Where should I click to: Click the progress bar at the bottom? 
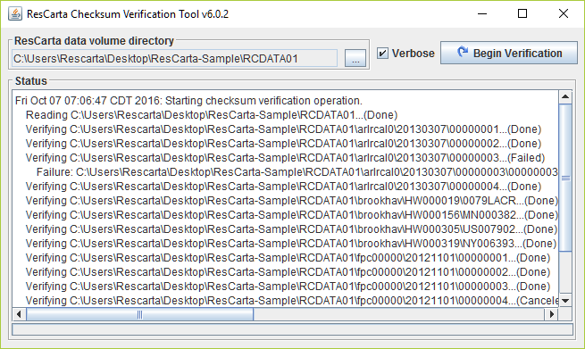(x=293, y=329)
